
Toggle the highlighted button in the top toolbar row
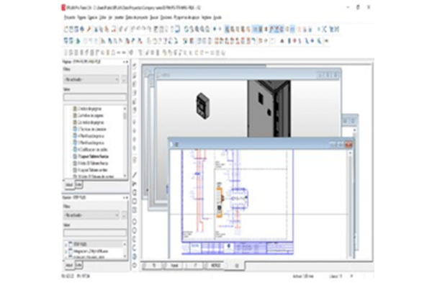(x=228, y=30)
